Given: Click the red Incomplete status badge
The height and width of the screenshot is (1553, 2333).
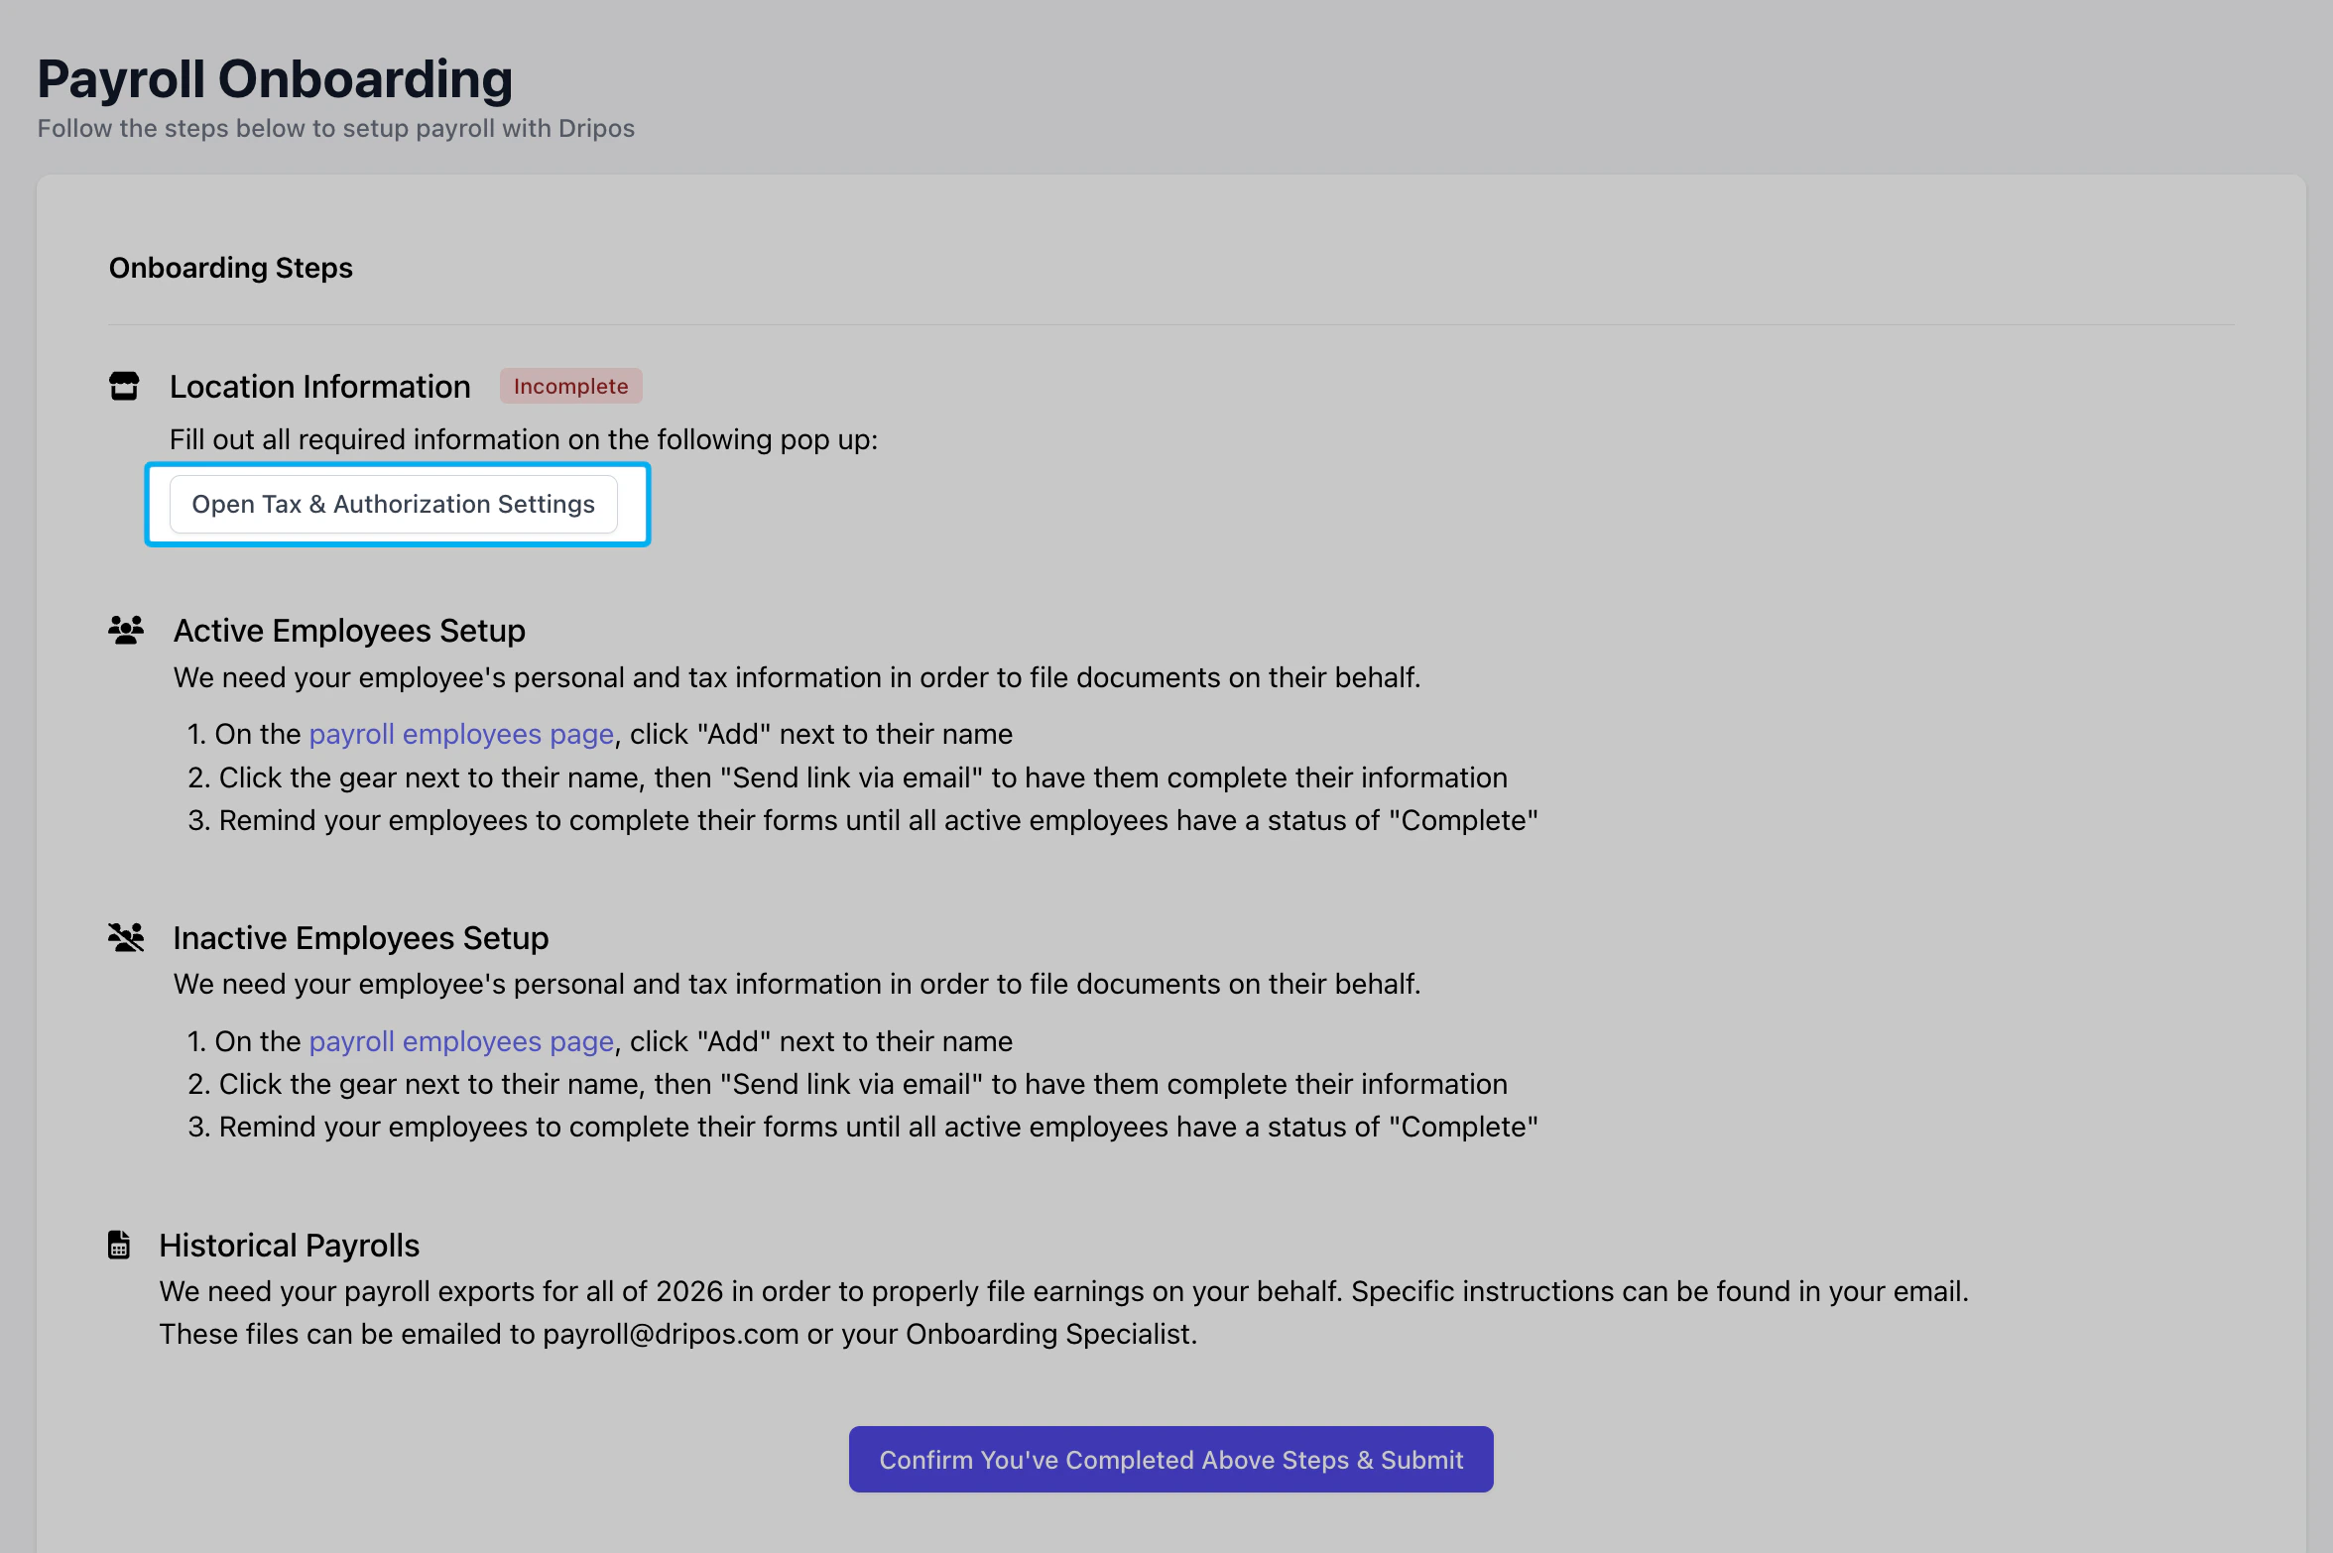Looking at the screenshot, I should [x=570, y=386].
